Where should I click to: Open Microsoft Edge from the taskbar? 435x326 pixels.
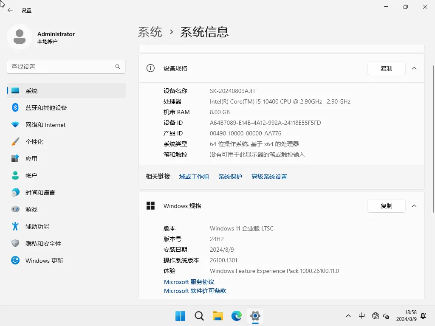[236, 316]
